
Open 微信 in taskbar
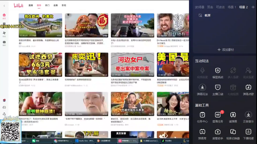36,141
